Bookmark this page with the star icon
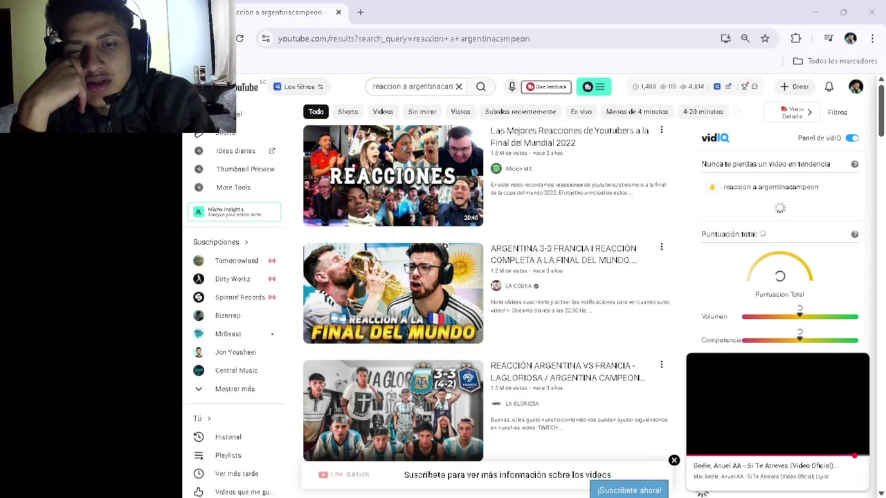 coord(765,39)
